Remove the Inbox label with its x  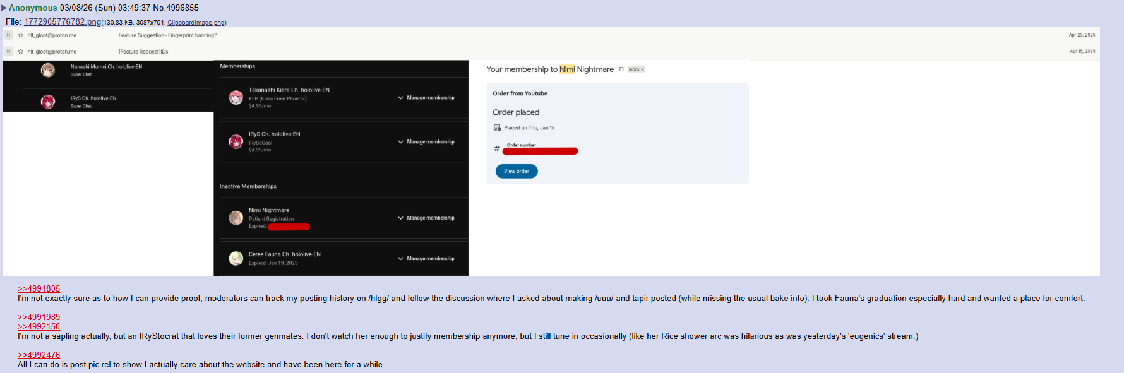click(643, 69)
